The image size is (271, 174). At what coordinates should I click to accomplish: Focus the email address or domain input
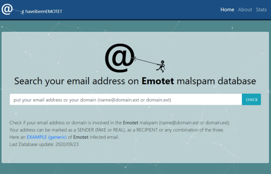[x=125, y=100]
